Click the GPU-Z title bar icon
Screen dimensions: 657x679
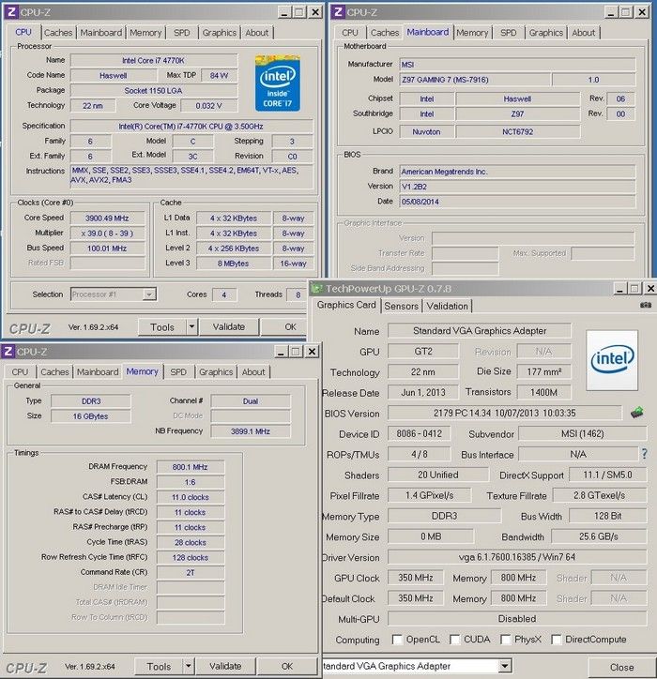[317, 287]
